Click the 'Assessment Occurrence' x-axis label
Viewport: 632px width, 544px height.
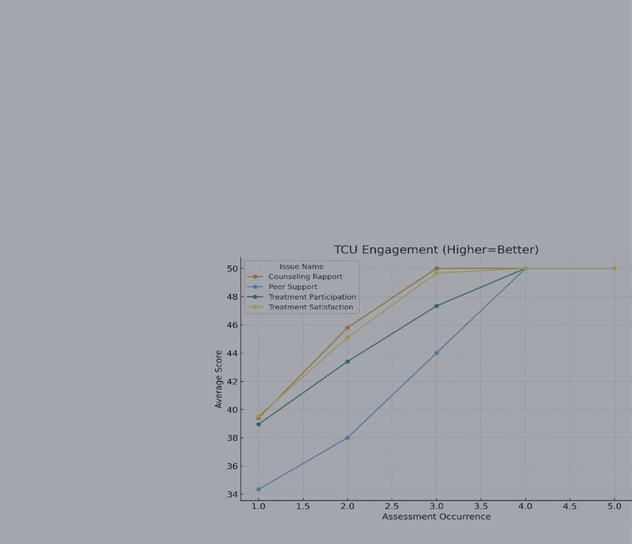(436, 517)
